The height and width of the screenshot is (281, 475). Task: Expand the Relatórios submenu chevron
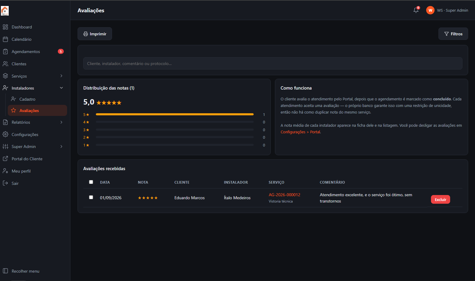61,122
